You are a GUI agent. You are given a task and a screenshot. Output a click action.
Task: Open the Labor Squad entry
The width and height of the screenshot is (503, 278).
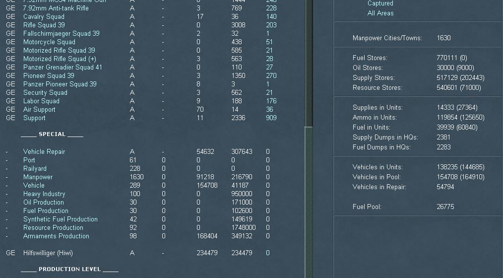pyautogui.click(x=41, y=101)
